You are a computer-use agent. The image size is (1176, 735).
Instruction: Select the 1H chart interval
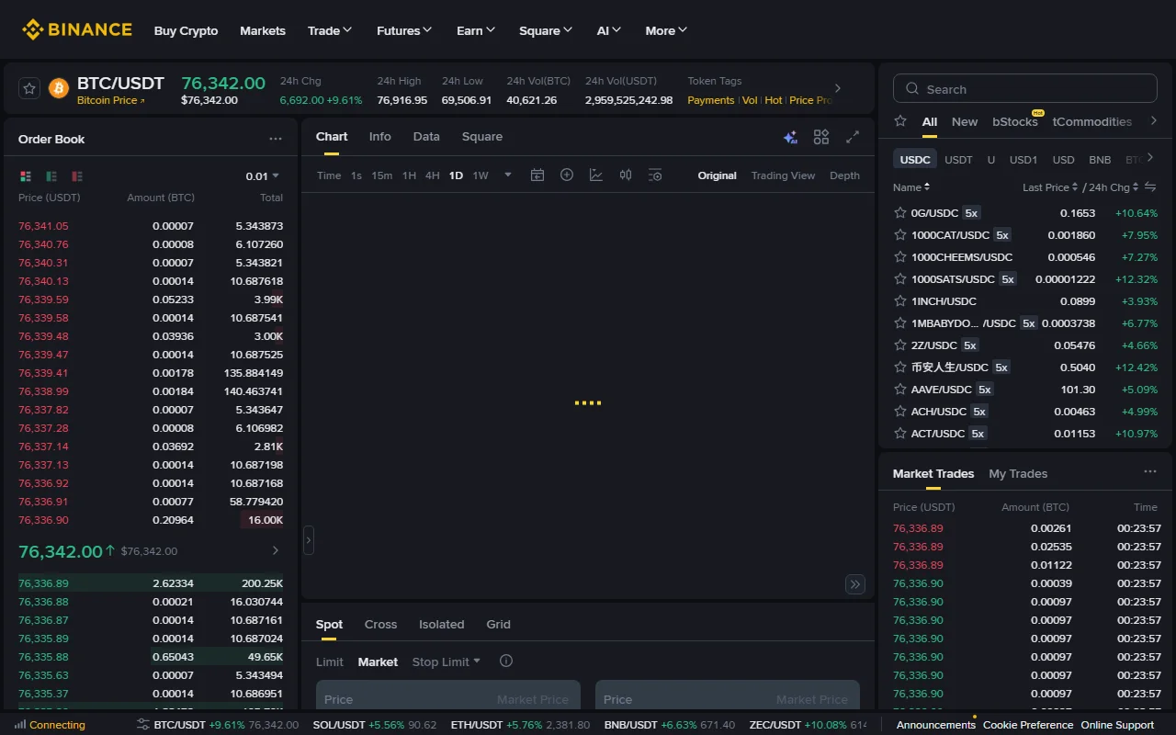click(409, 175)
